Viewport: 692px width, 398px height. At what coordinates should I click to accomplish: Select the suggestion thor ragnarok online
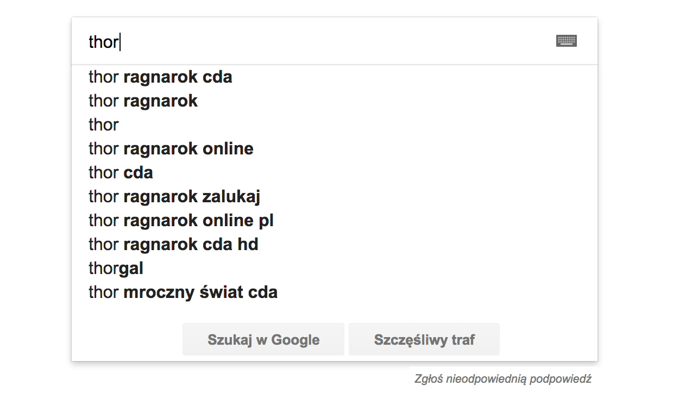click(x=171, y=148)
